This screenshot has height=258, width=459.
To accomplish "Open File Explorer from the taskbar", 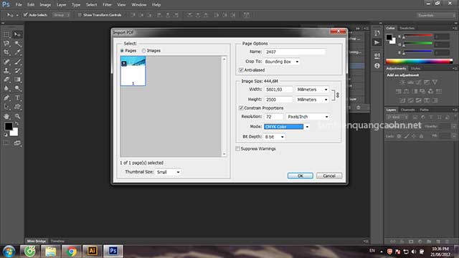I will point(50,251).
